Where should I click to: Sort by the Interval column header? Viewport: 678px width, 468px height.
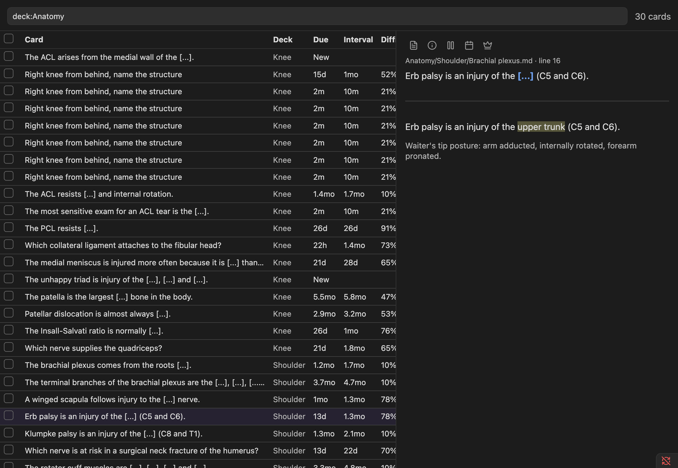coord(358,40)
